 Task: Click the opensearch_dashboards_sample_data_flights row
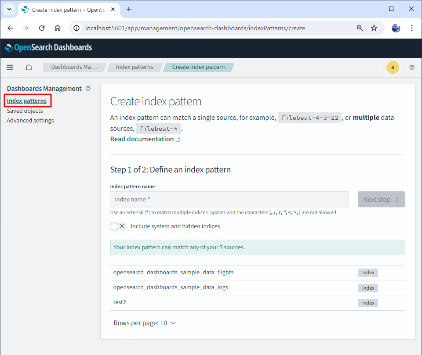pos(258,273)
